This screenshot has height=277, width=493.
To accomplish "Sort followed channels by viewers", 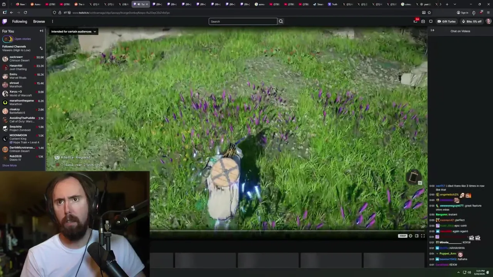I will [x=41, y=48].
